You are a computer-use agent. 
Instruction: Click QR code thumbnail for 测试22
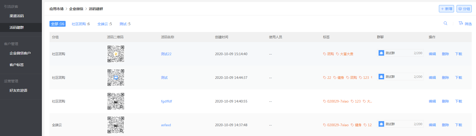pos(116,54)
